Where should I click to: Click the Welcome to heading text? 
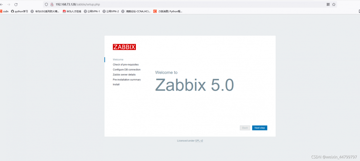(x=166, y=72)
